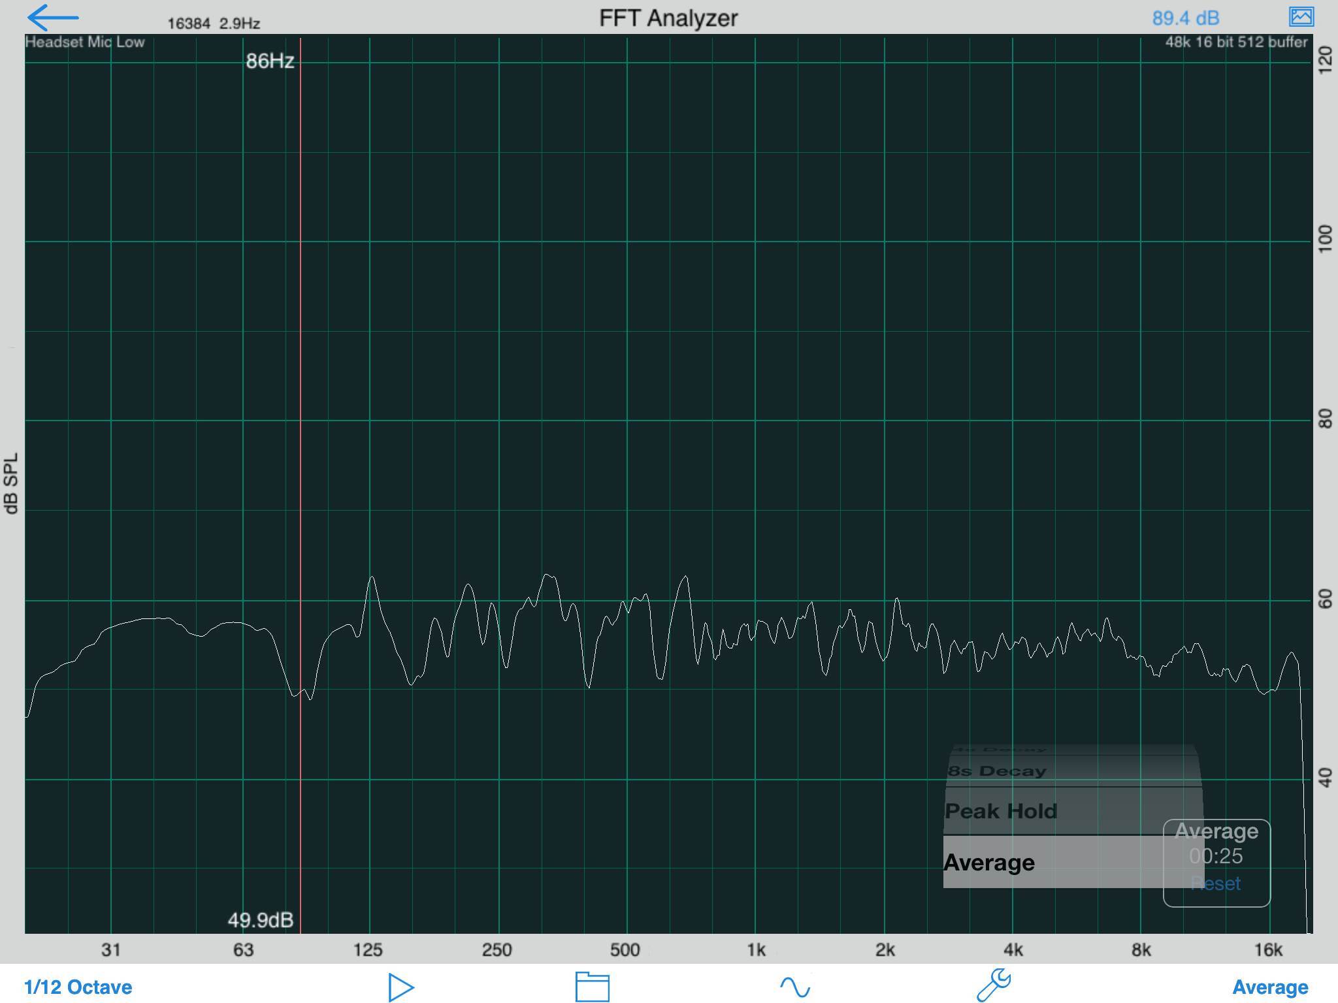
Task: Tap the 48k 16 bit 512 buffer label
Action: tap(1236, 42)
